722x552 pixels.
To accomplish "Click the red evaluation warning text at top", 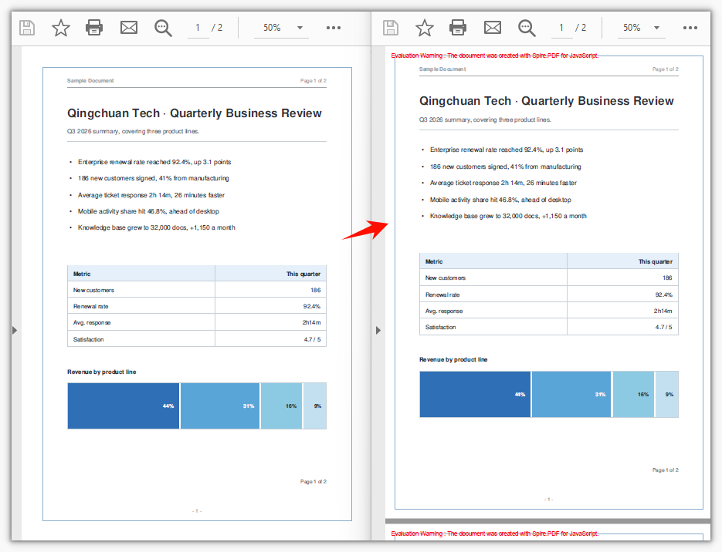I will pyautogui.click(x=494, y=56).
